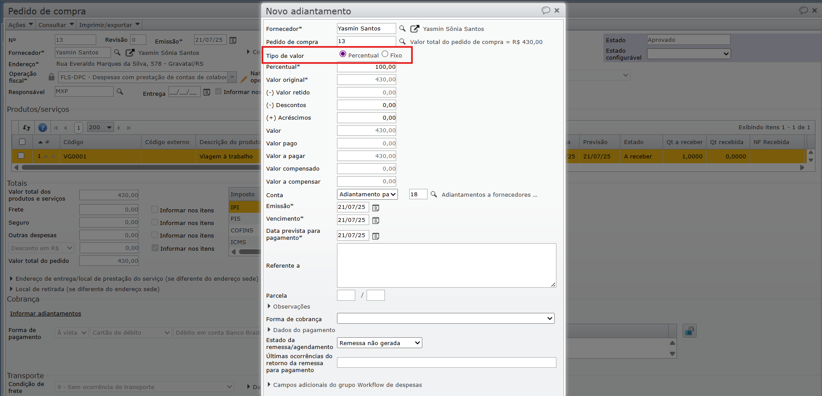The image size is (822, 396).
Task: Click the Percentual value input field
Action: pos(367,67)
